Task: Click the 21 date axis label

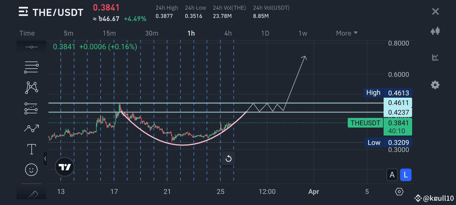Action: 167,192
